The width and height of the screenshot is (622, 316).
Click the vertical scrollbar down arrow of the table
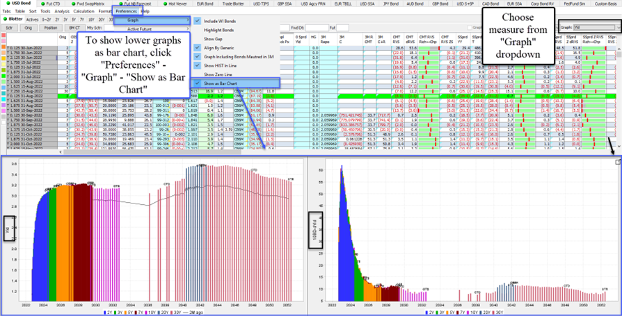pyautogui.click(x=619, y=146)
